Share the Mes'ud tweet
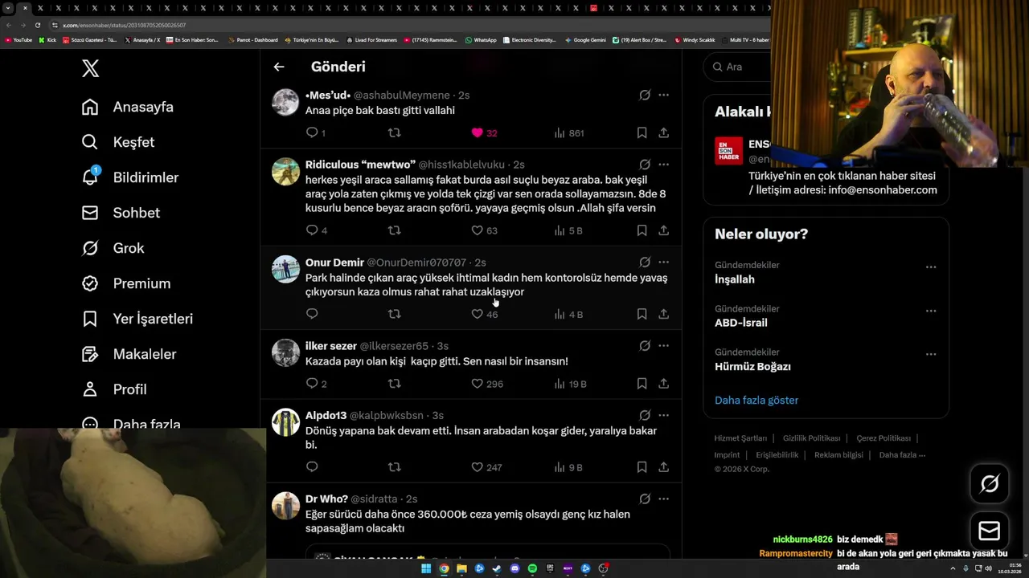 663,132
